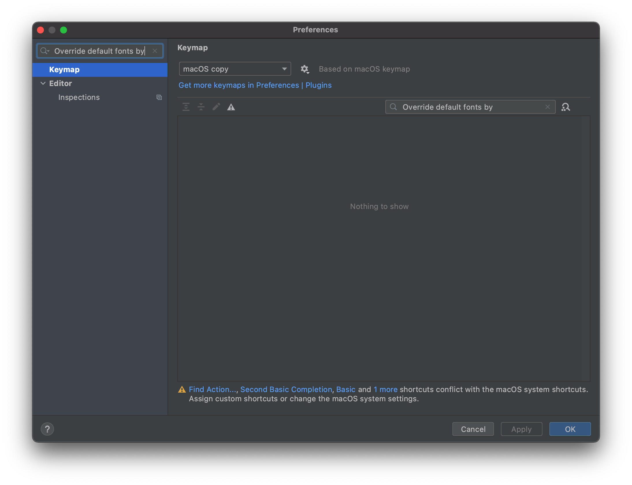Select the Editor category in sidebar
Image resolution: width=632 pixels, height=485 pixels.
[60, 83]
